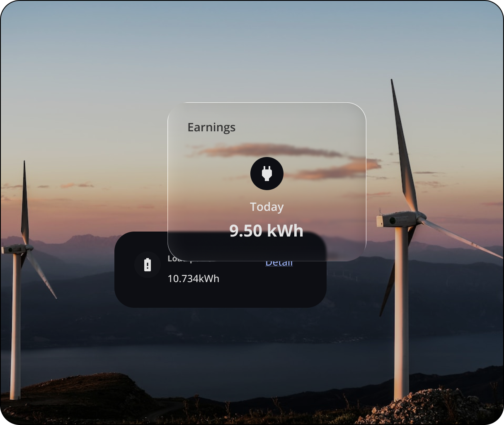Image resolution: width=504 pixels, height=425 pixels.
Task: Click the clear sky at top of the photo
Action: point(249,41)
